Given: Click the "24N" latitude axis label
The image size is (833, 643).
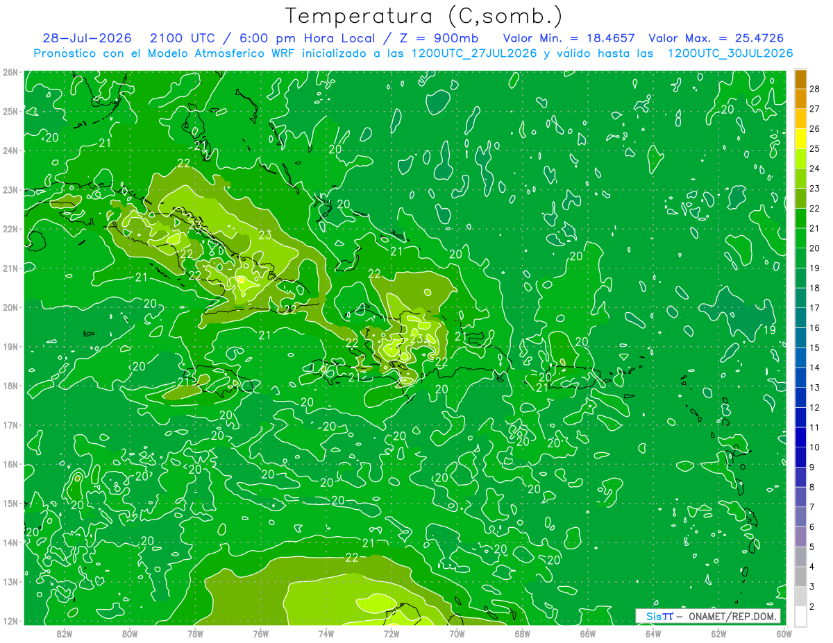Looking at the screenshot, I should click(10, 151).
